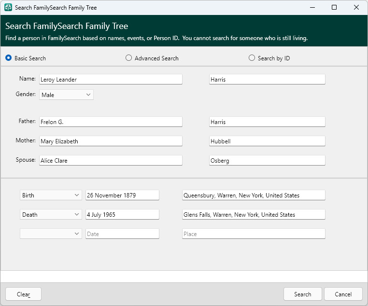Image resolution: width=368 pixels, height=306 pixels.
Task: Choose the Search by ID option
Action: click(252, 58)
